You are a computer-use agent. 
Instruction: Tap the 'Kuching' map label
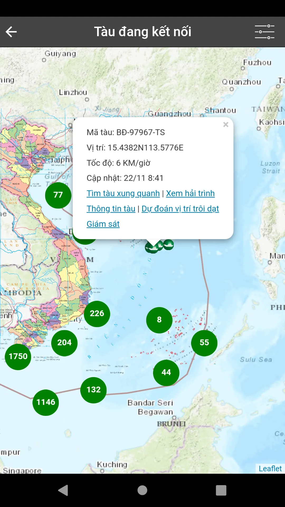[112, 464]
